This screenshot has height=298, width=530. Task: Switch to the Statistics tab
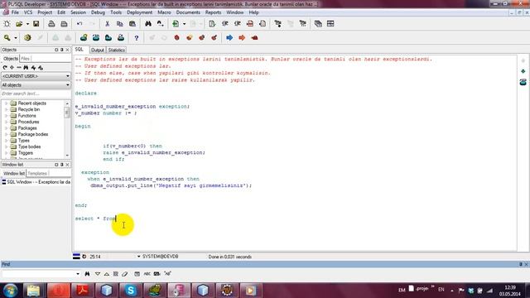click(116, 50)
